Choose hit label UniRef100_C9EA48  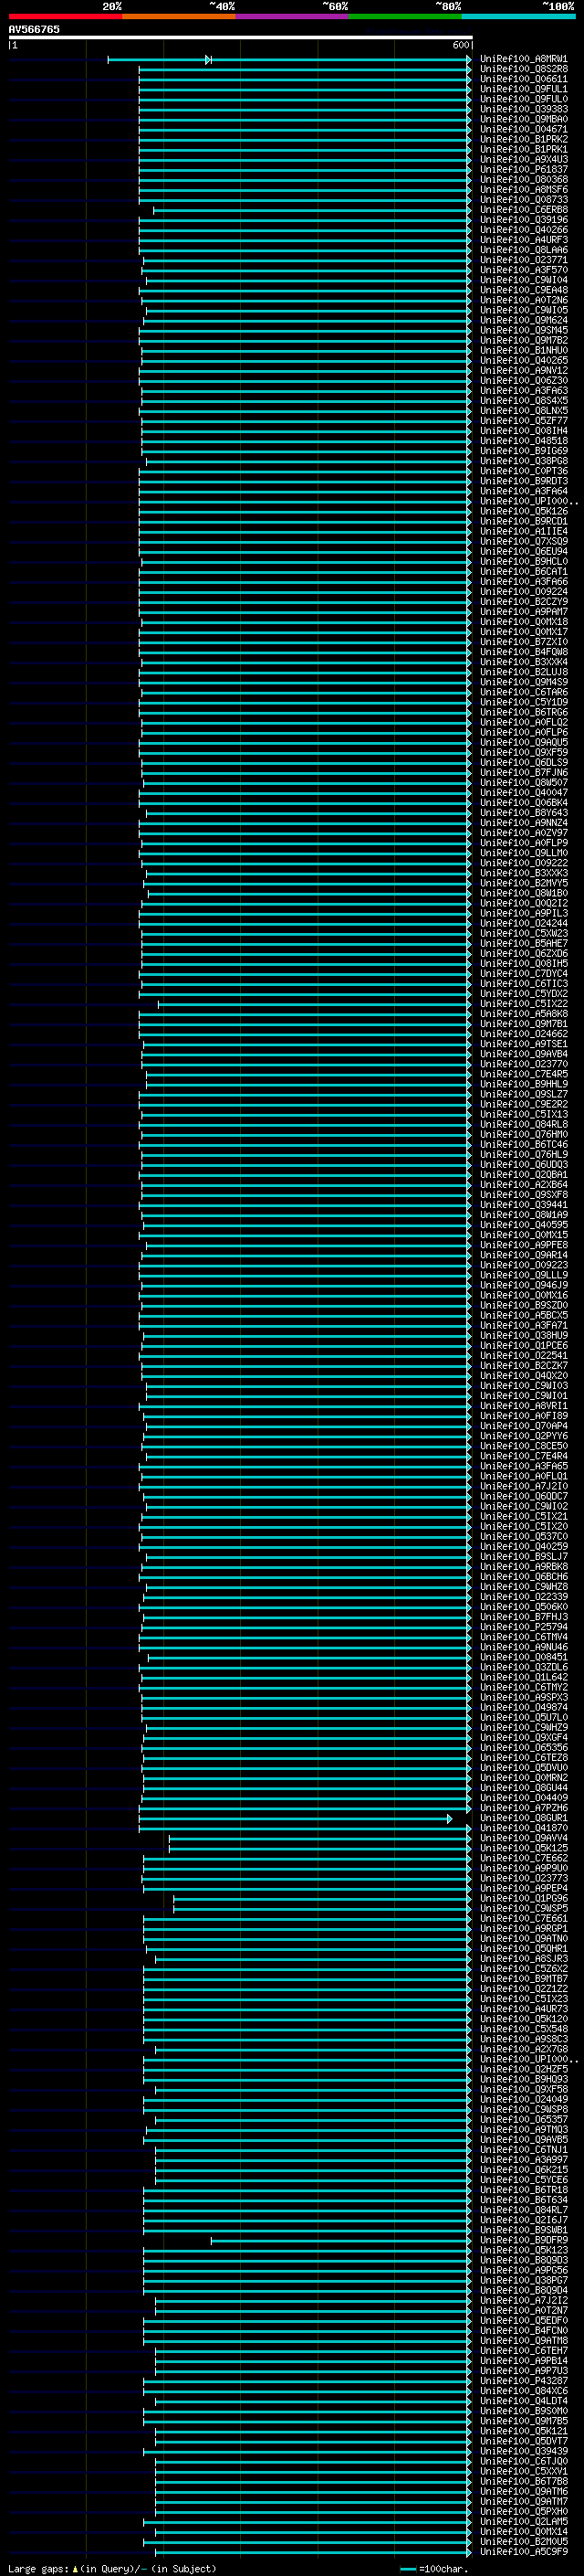523,290
